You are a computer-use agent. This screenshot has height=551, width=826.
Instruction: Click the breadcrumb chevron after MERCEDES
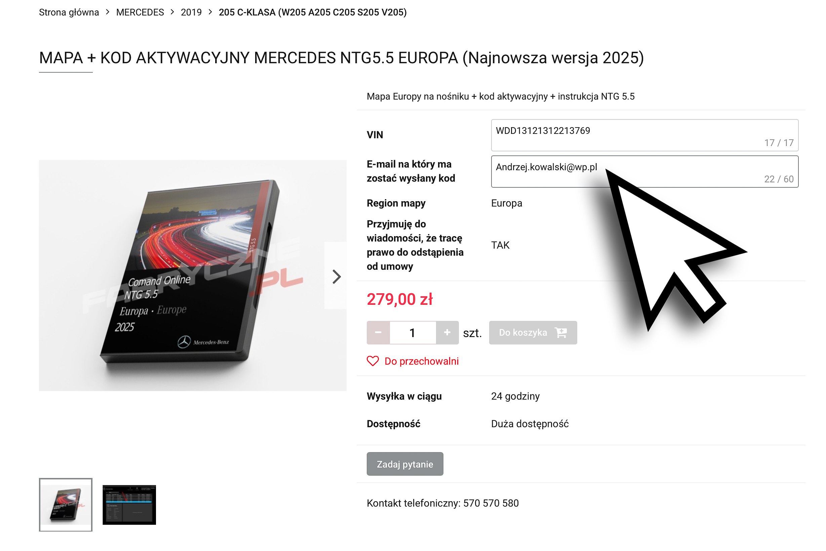pos(172,12)
